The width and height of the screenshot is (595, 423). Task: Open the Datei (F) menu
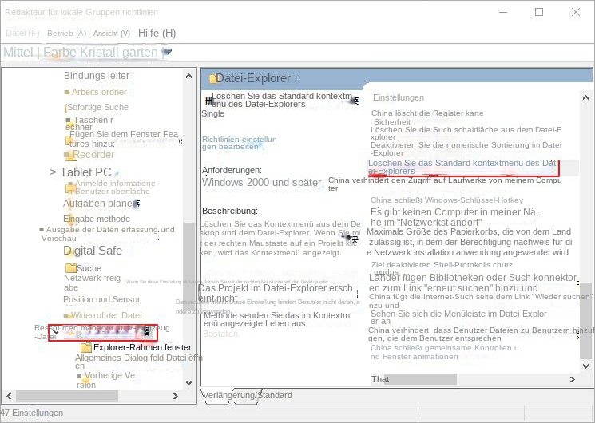(22, 33)
